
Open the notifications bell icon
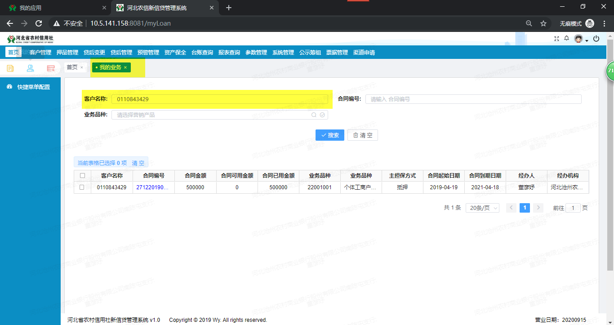tap(566, 39)
